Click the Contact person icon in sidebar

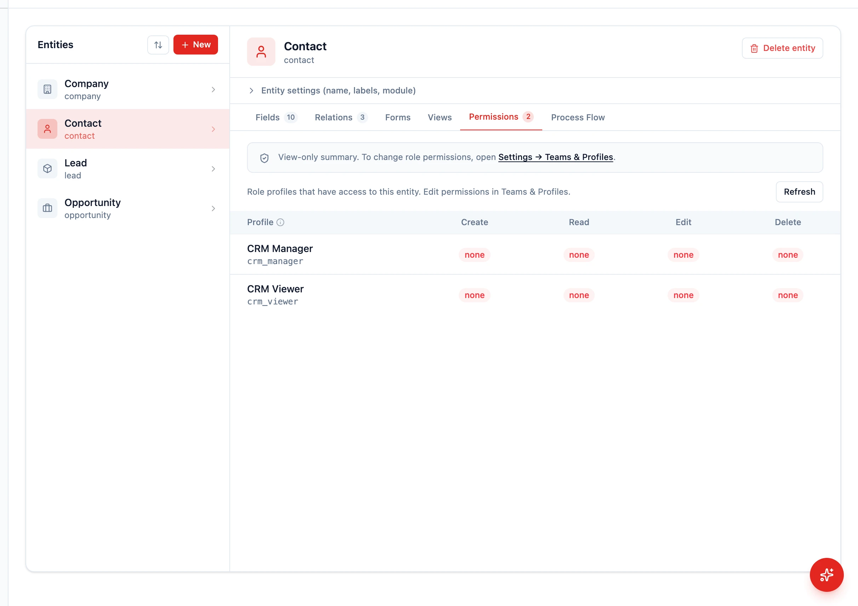point(47,129)
